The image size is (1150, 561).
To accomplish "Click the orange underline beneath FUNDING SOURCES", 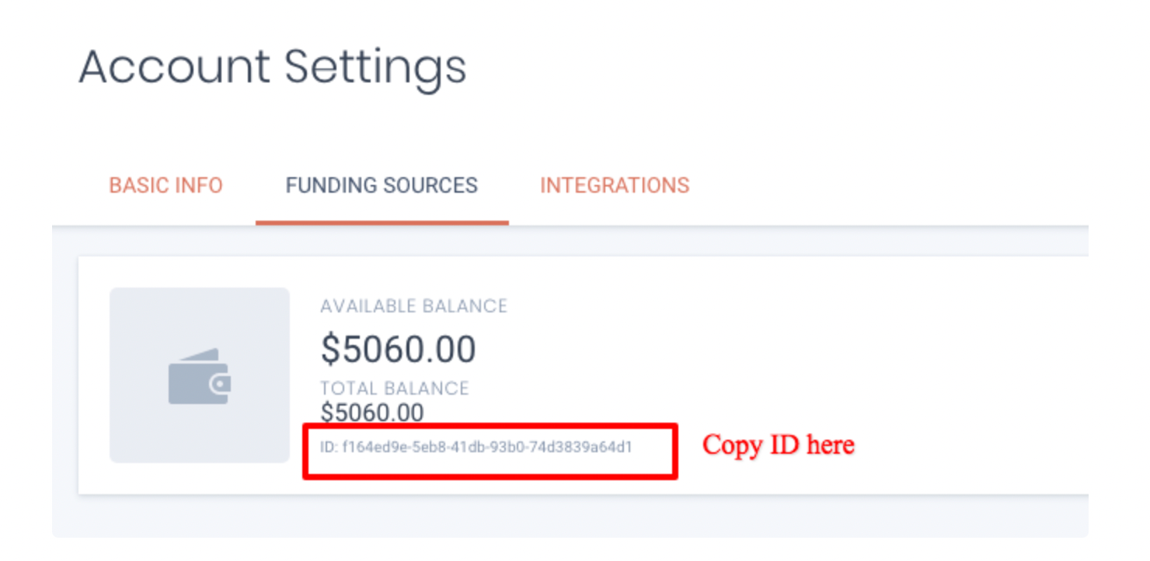I will coord(382,223).
